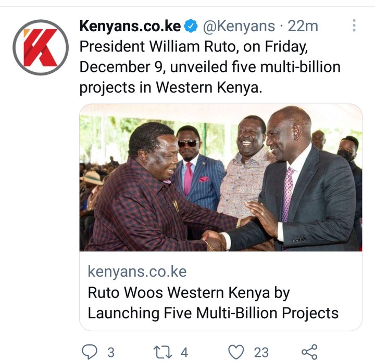Open tweet text about President William Ruto
The image size is (375, 362).
(x=210, y=67)
